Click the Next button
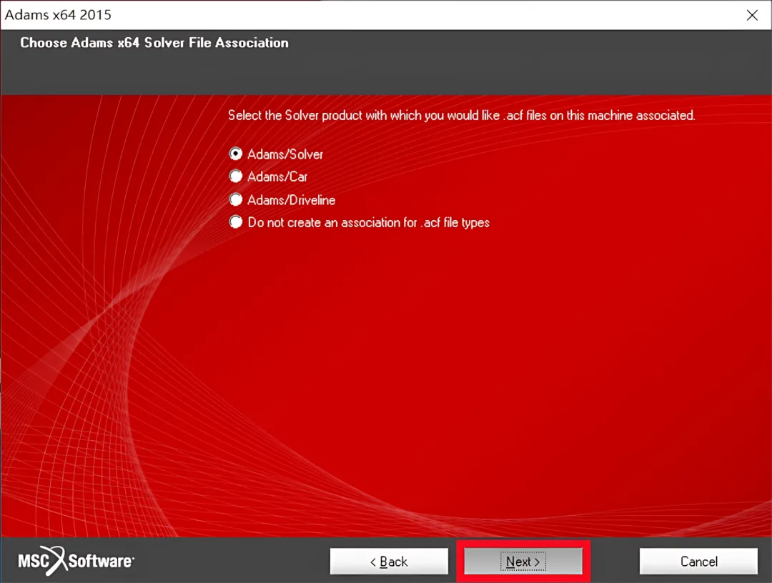Image resolution: width=772 pixels, height=583 pixels. point(523,562)
